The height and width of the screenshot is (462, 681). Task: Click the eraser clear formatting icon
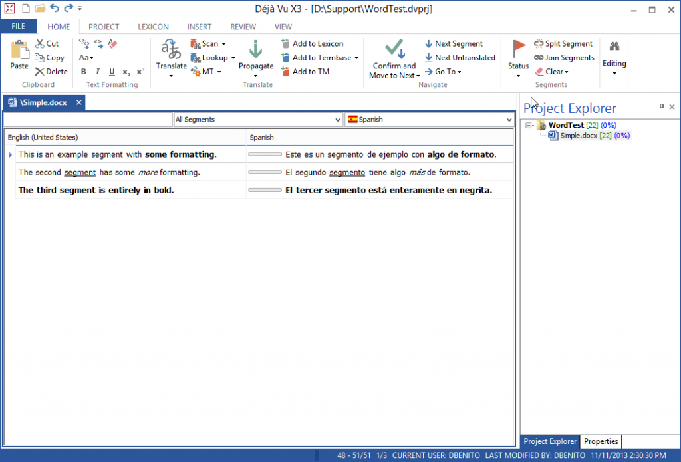[113, 43]
